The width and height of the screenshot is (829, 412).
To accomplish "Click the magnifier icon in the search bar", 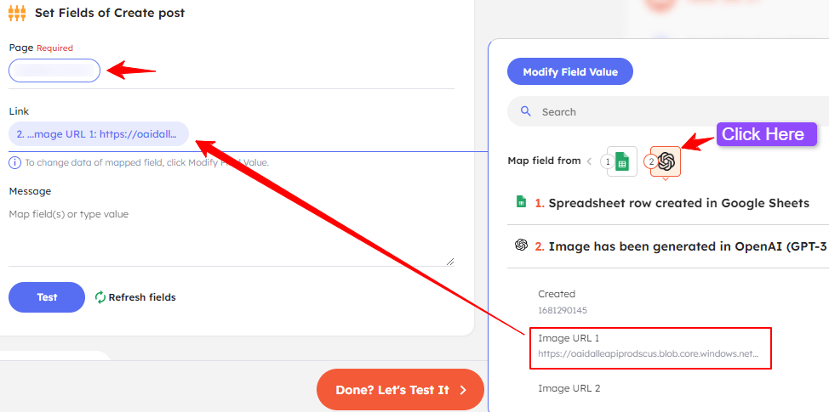I will click(x=526, y=111).
